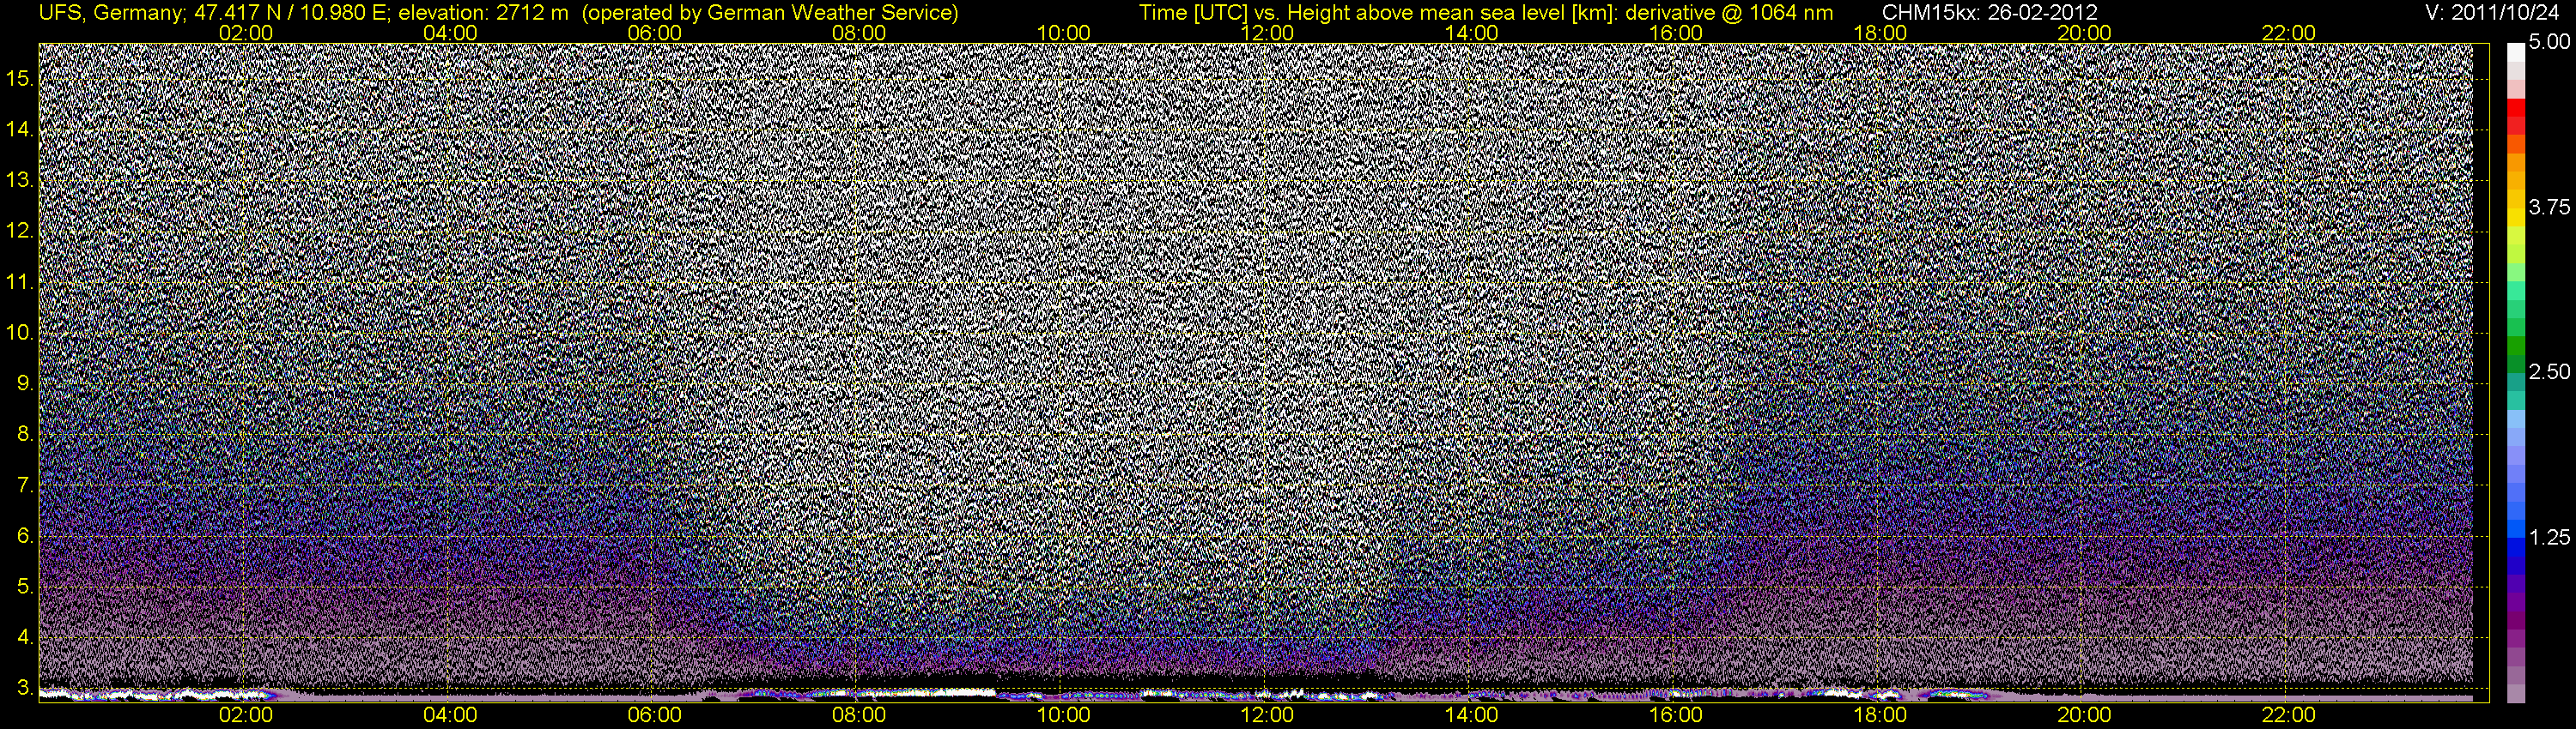Click the color scale value "2.50"

coord(2549,372)
